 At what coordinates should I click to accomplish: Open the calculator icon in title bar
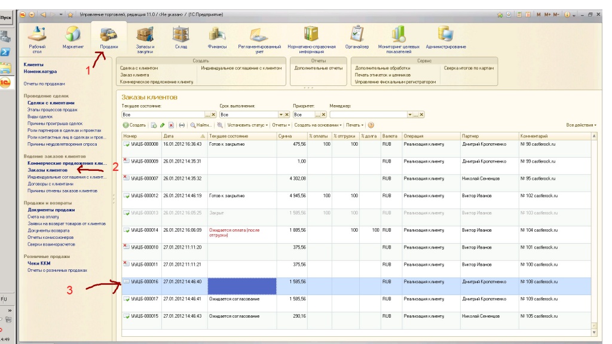pyautogui.click(x=519, y=15)
